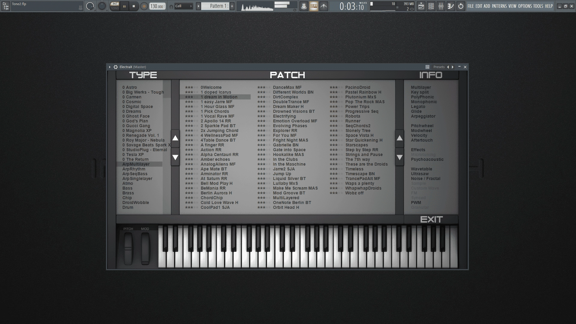576x324 pixels.
Task: Select patch Electrifying
Action: pyautogui.click(x=284, y=116)
